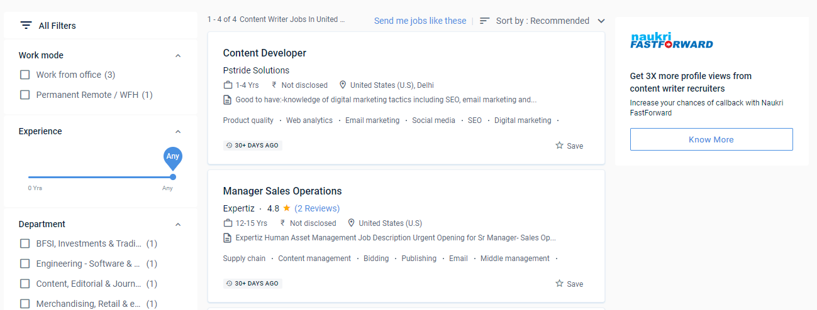817x310 pixels.
Task: Check Merchandising, Retail department filter
Action: (25, 304)
